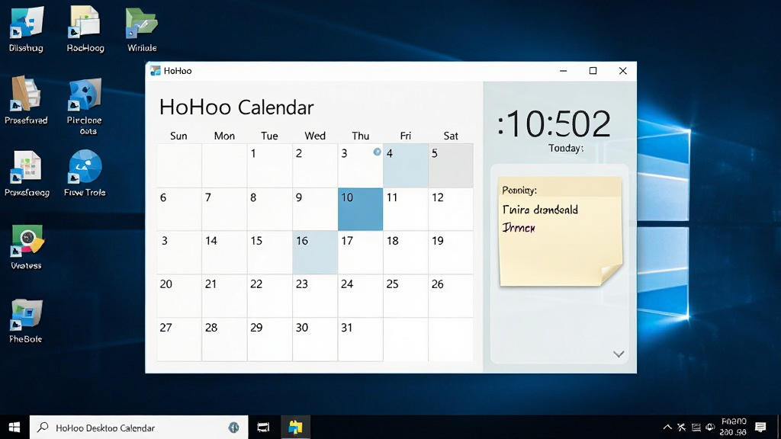Open the Porefareag document icon
This screenshot has width=781, height=439.
click(x=27, y=173)
